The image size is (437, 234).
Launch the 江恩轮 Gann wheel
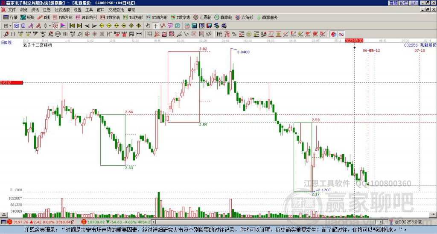click(x=202, y=17)
